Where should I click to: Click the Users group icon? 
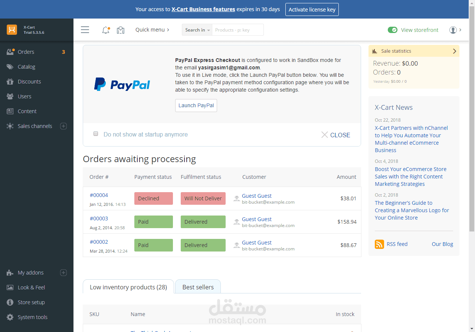[x=10, y=96]
